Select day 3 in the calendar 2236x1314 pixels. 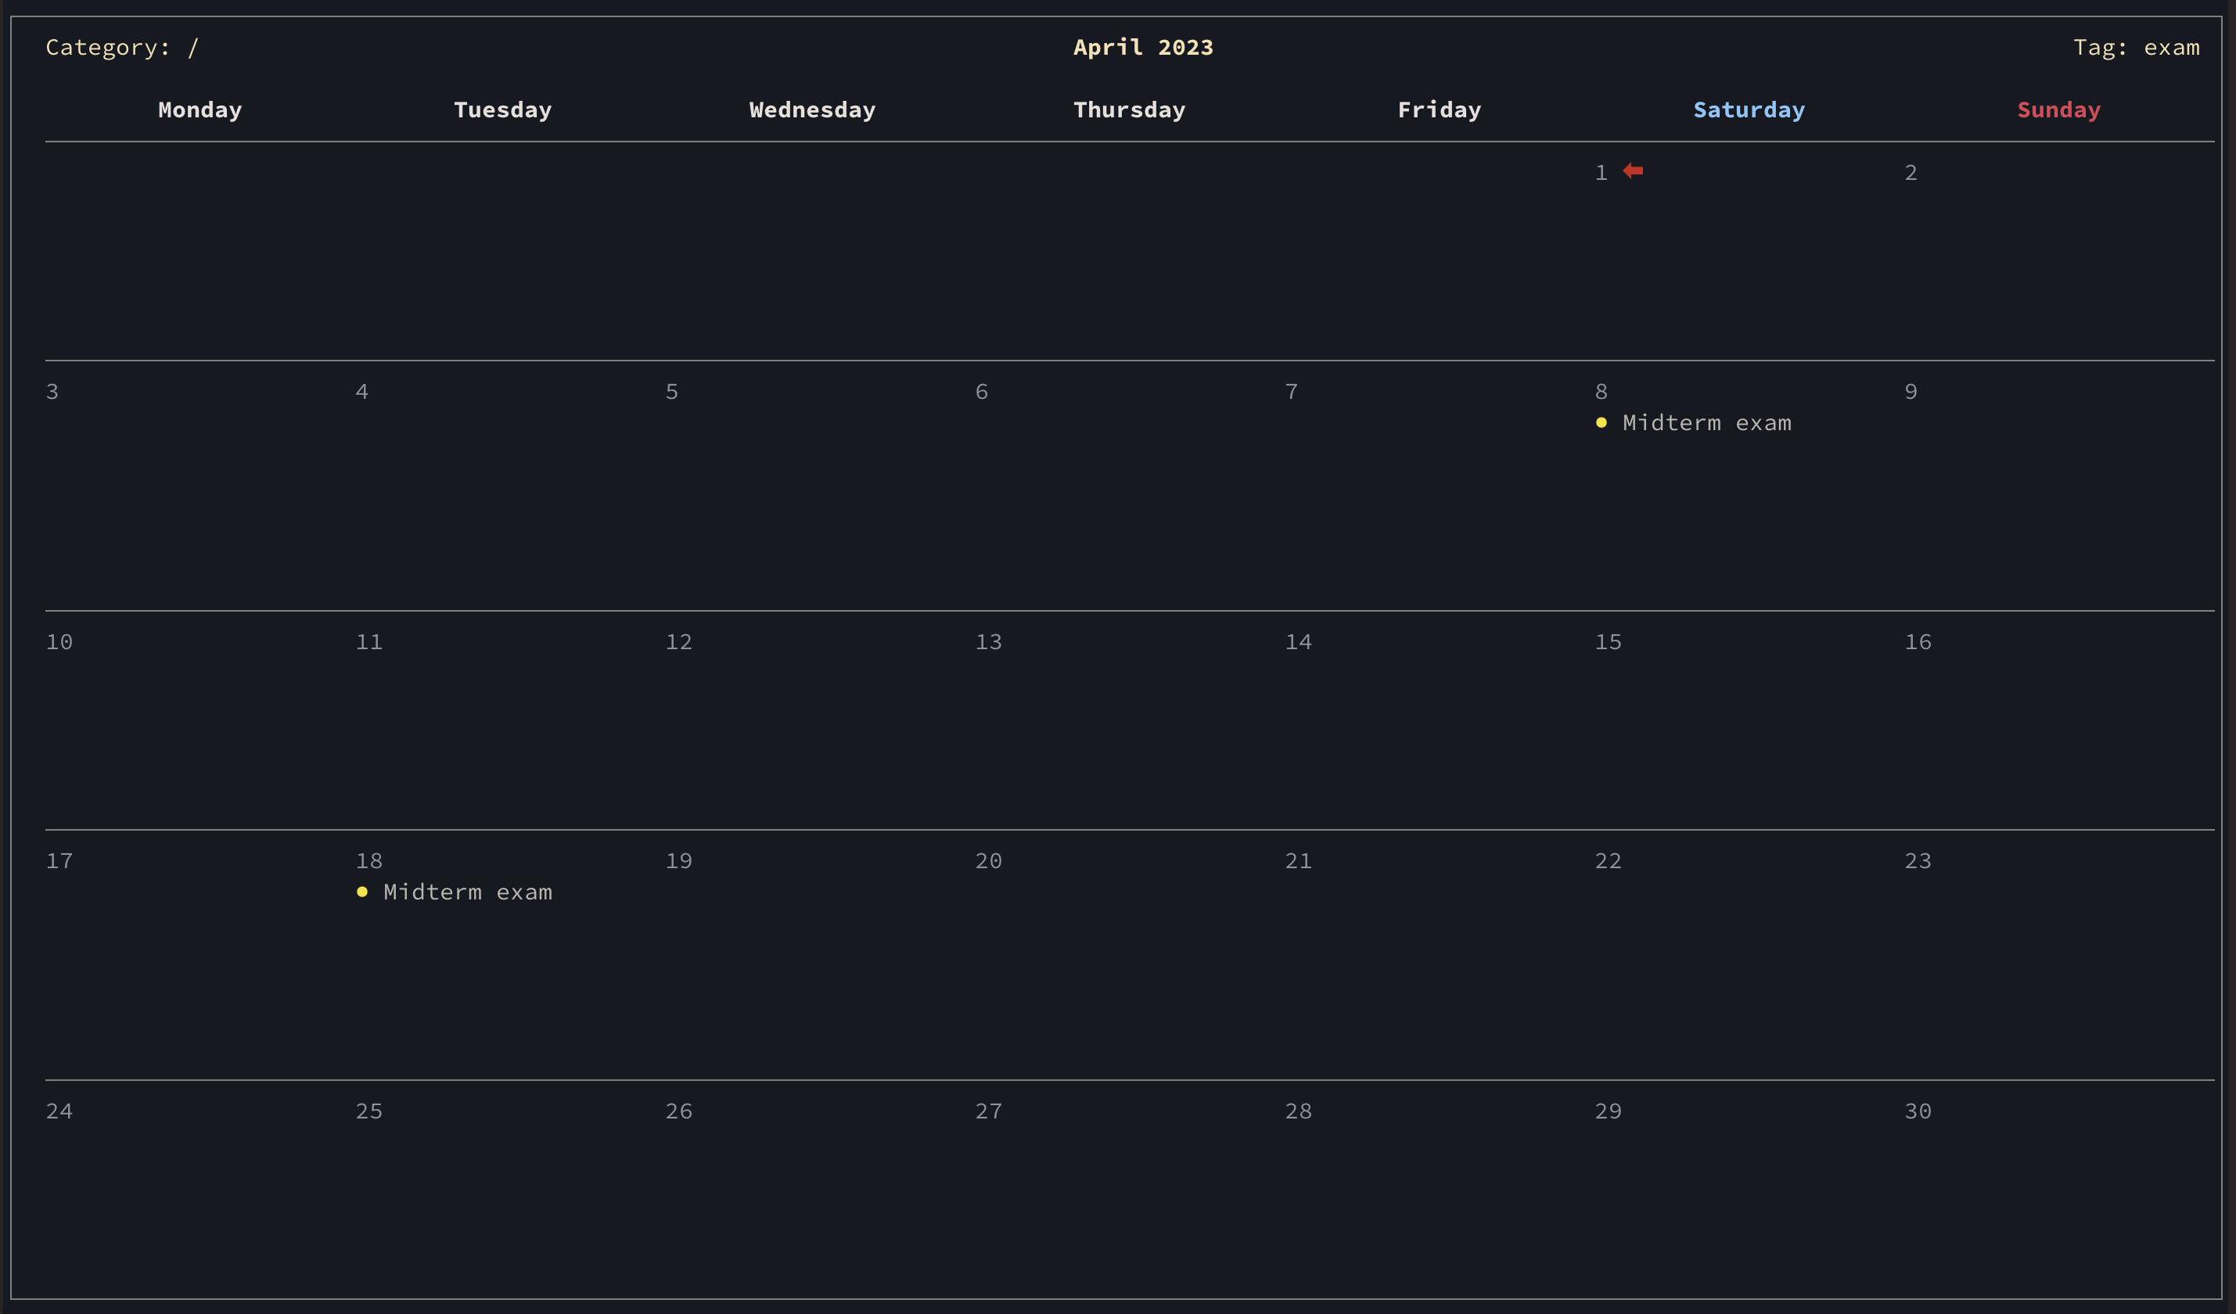52,391
